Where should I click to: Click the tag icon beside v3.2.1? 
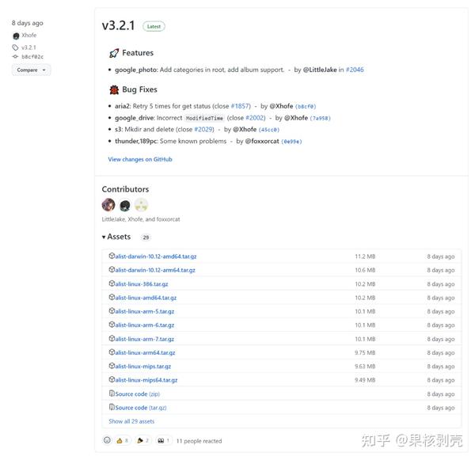click(16, 48)
